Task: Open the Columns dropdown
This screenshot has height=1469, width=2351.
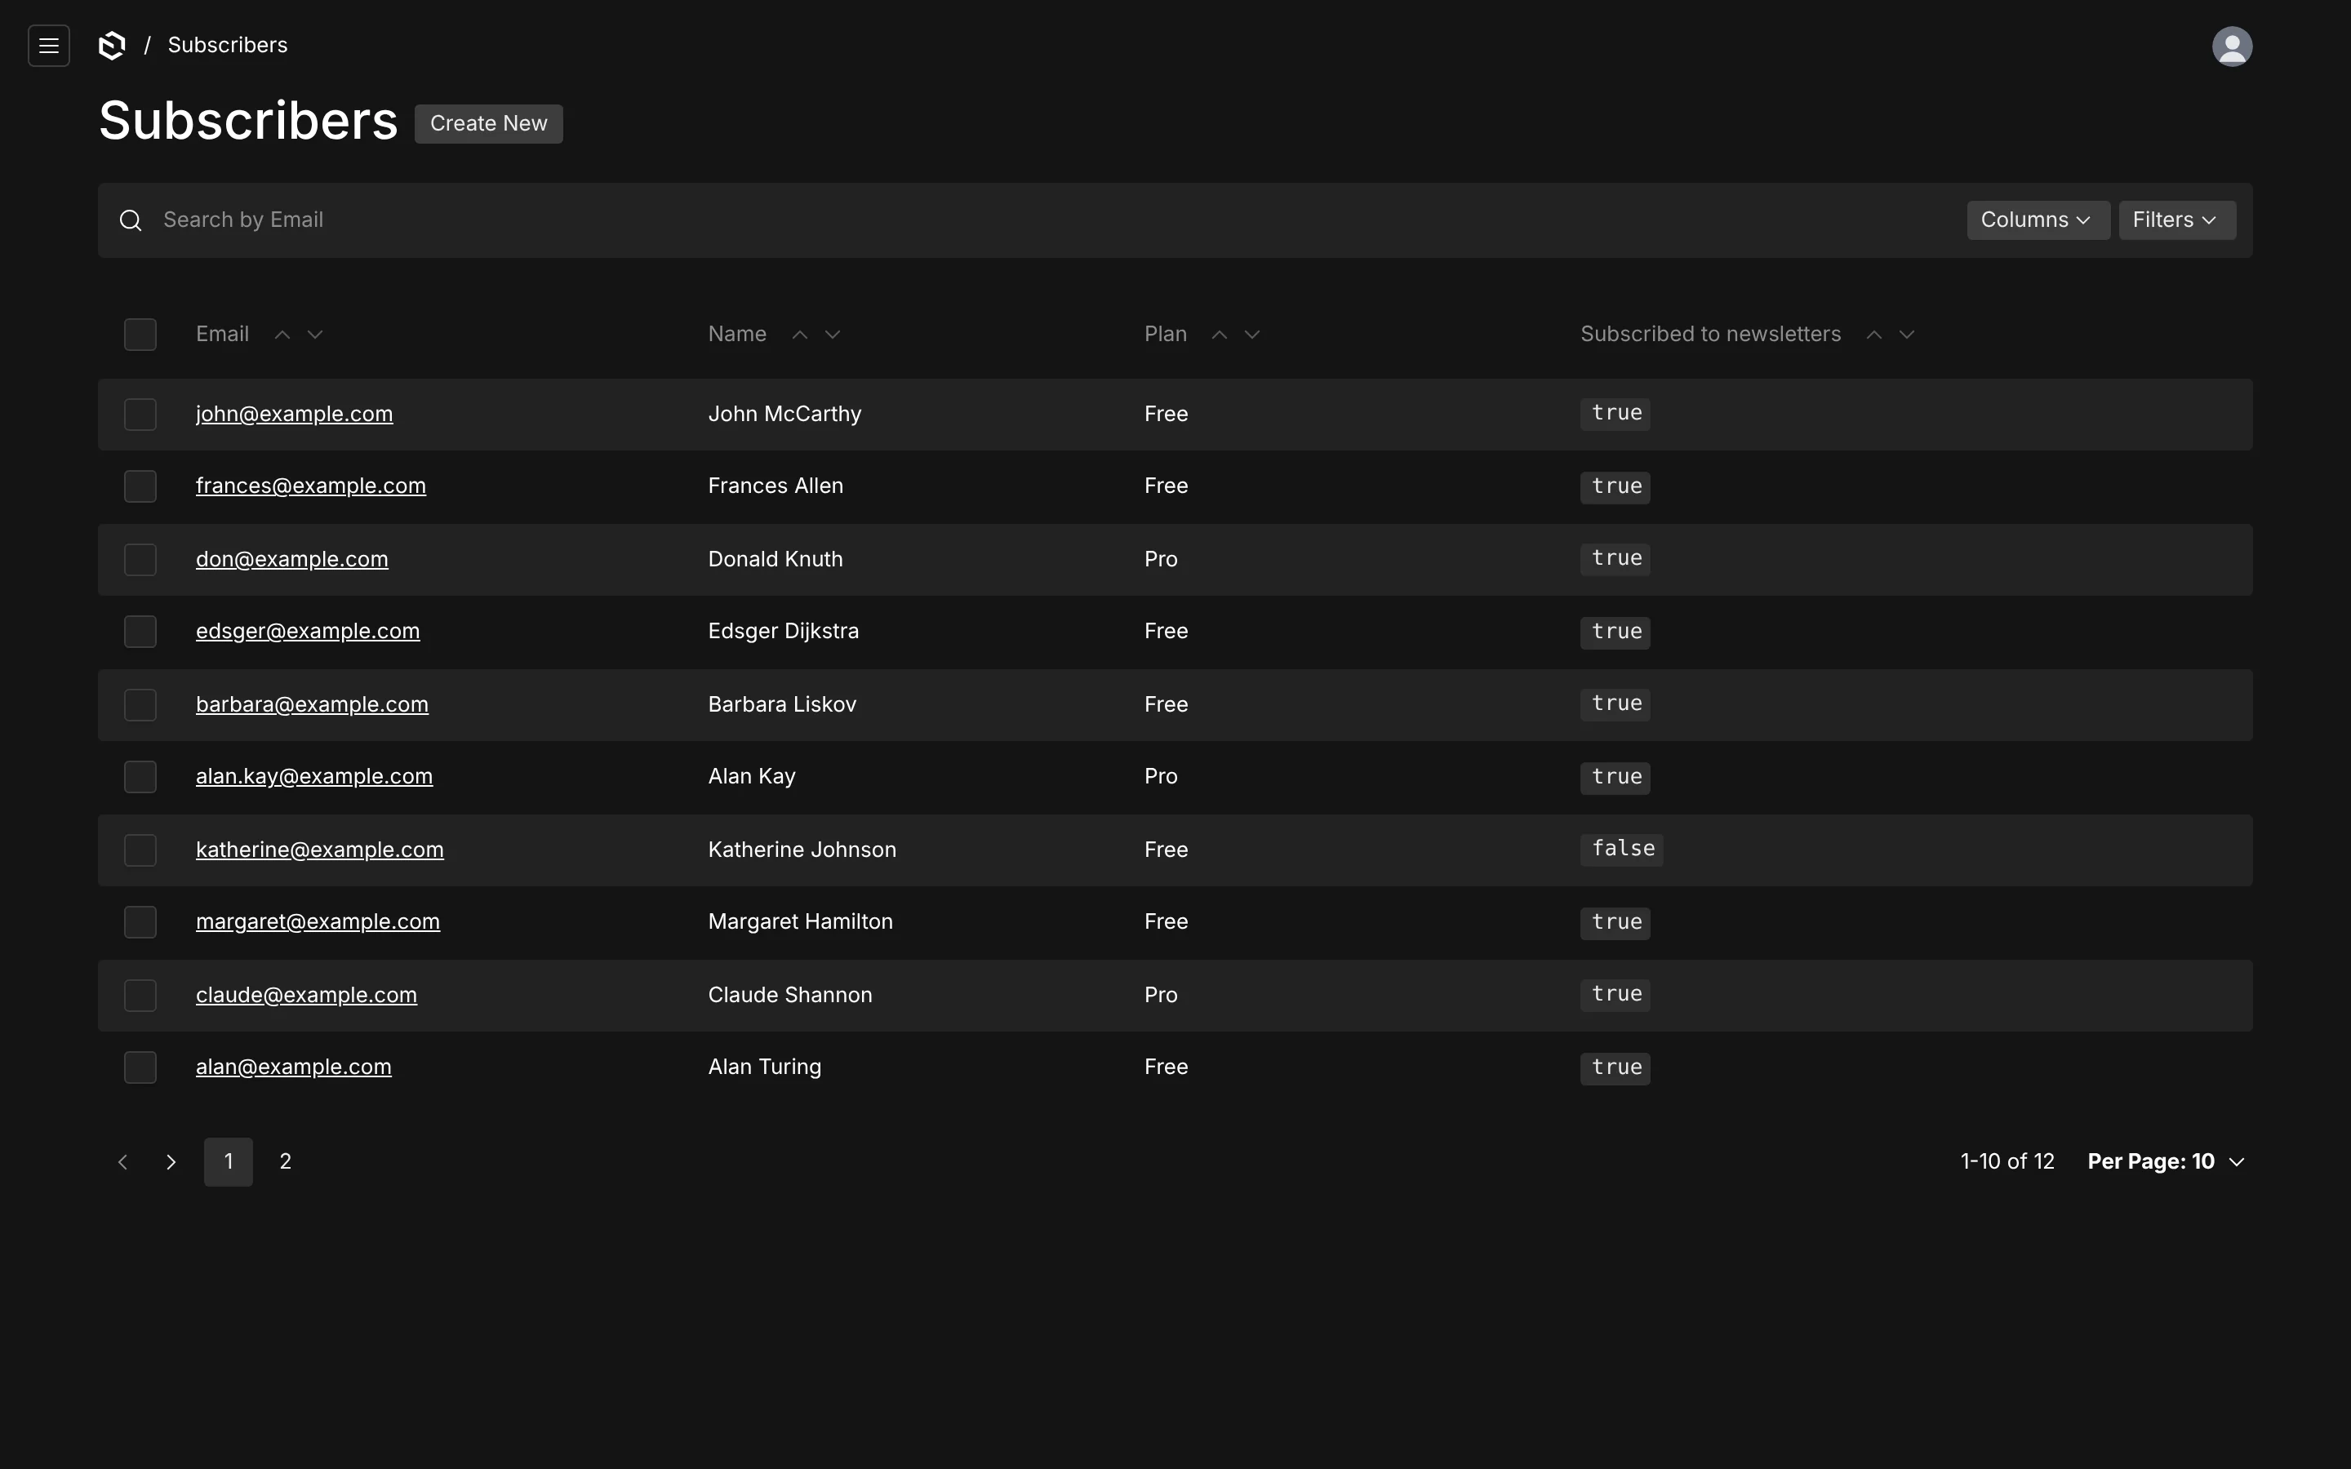Action: point(2038,220)
